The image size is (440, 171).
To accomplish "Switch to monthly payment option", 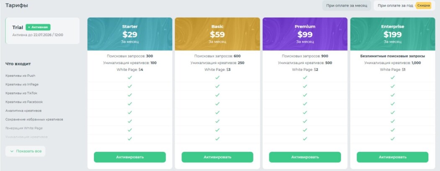I will (347, 5).
